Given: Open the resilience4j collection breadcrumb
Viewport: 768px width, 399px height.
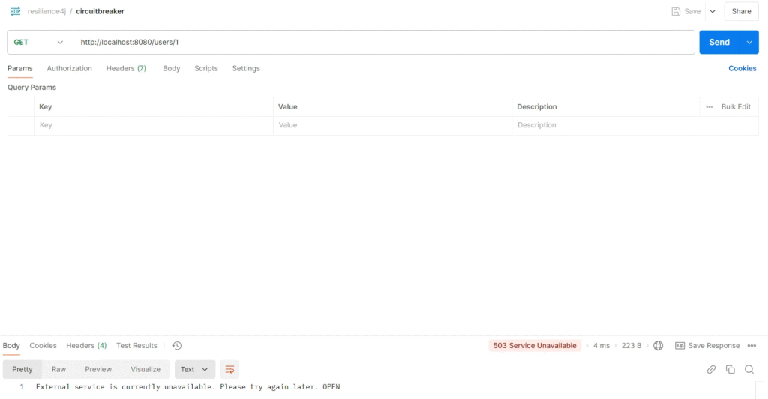Looking at the screenshot, I should pos(46,11).
